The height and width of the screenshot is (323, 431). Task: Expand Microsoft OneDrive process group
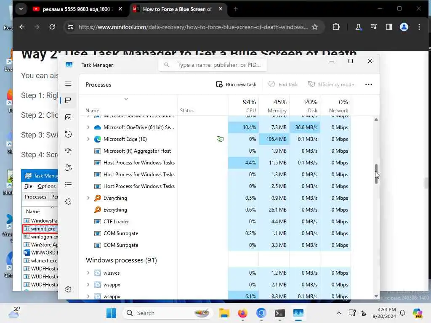pyautogui.click(x=88, y=127)
